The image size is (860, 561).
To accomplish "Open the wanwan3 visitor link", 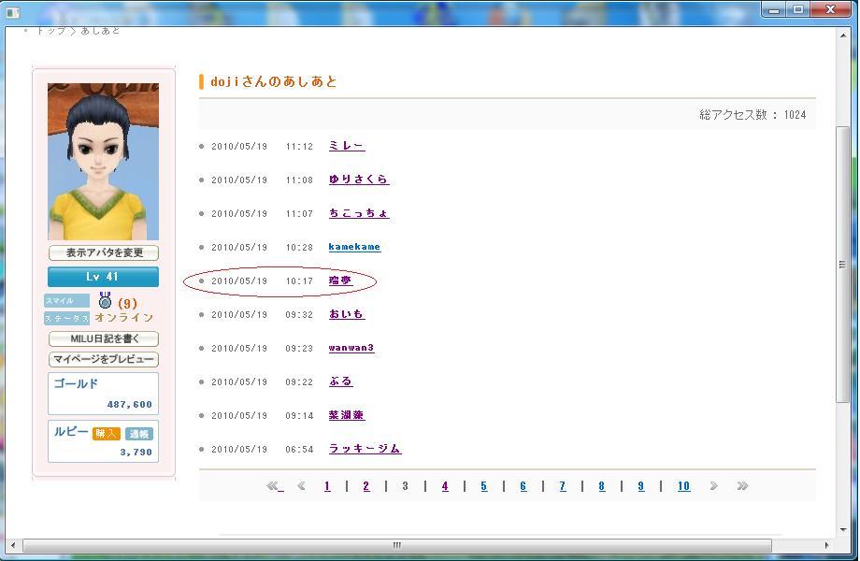I will (x=351, y=348).
